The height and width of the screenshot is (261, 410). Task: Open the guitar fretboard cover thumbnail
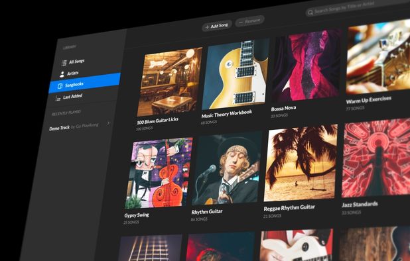(150, 248)
